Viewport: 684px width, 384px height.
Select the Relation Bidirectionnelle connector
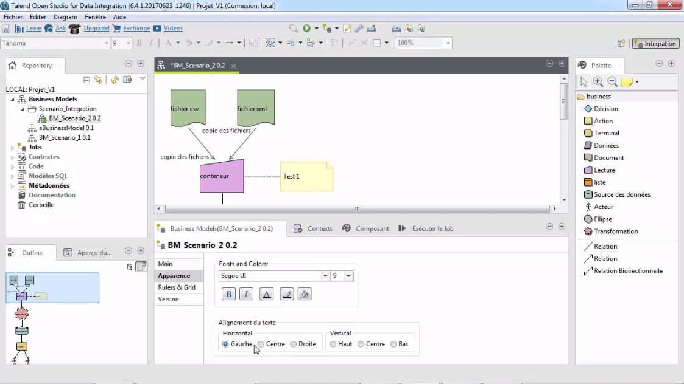pyautogui.click(x=628, y=271)
